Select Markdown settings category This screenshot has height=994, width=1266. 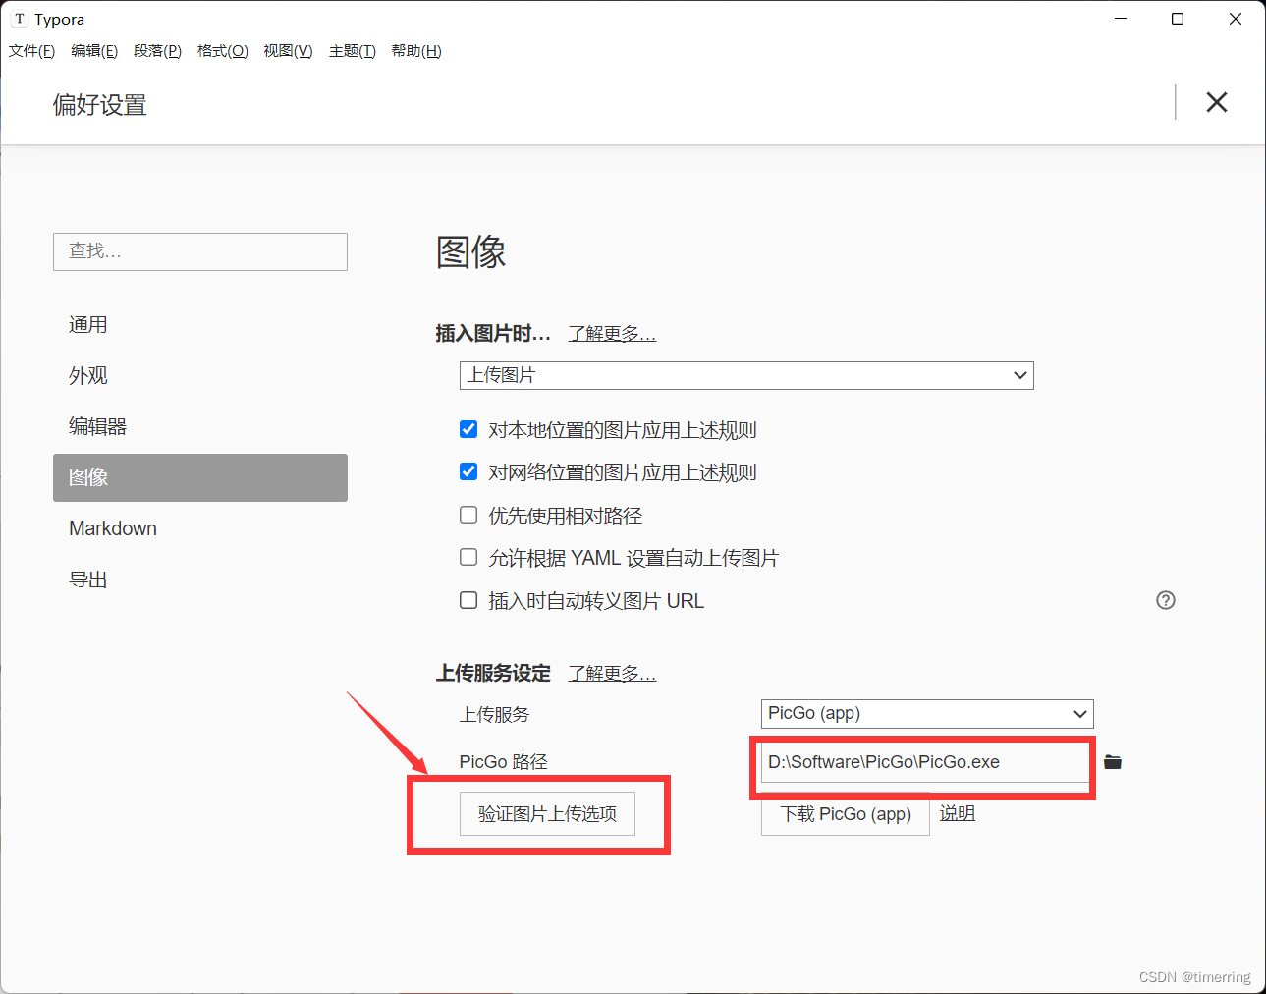point(200,528)
